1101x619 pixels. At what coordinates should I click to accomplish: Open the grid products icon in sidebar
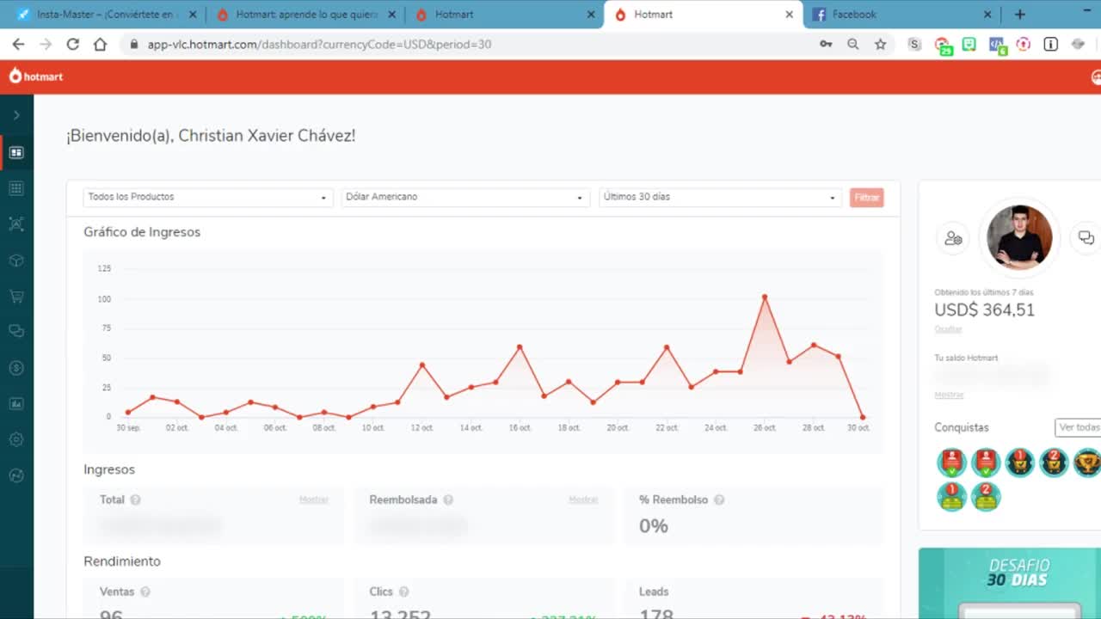(x=16, y=188)
